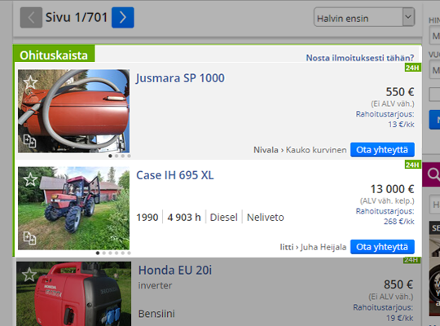440x326 pixels.
Task: Click the 13 000 € price text
Action: [392, 189]
